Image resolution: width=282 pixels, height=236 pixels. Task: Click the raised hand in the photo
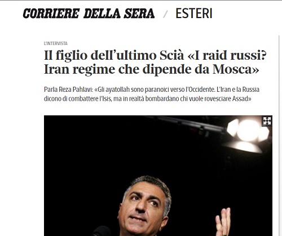(223, 222)
